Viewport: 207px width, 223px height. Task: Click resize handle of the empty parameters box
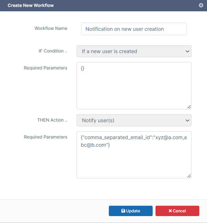(189, 107)
